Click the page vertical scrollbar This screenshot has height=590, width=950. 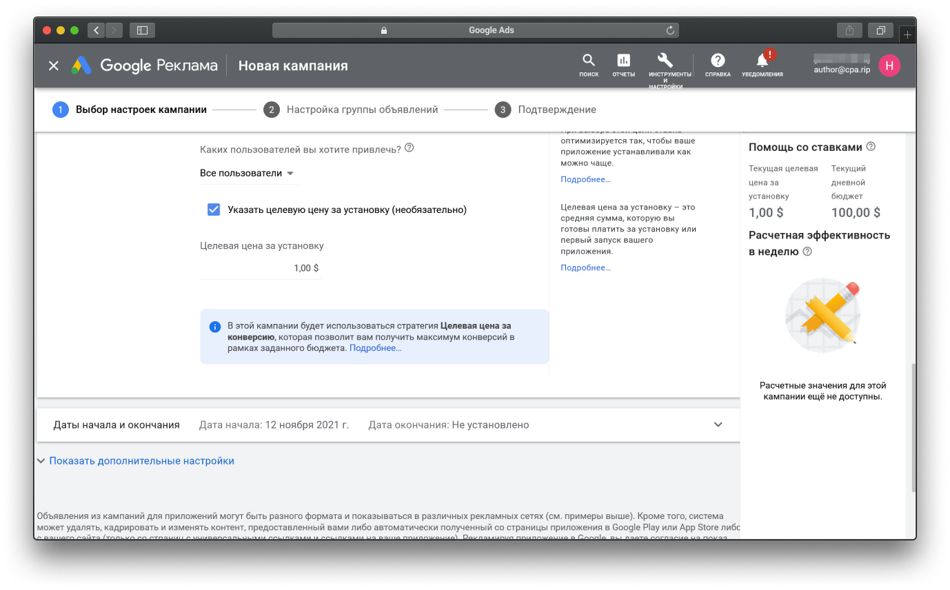tap(913, 427)
